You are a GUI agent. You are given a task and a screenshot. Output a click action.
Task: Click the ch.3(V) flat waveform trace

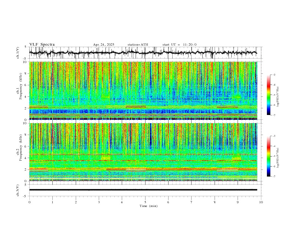pyautogui.click(x=143, y=190)
